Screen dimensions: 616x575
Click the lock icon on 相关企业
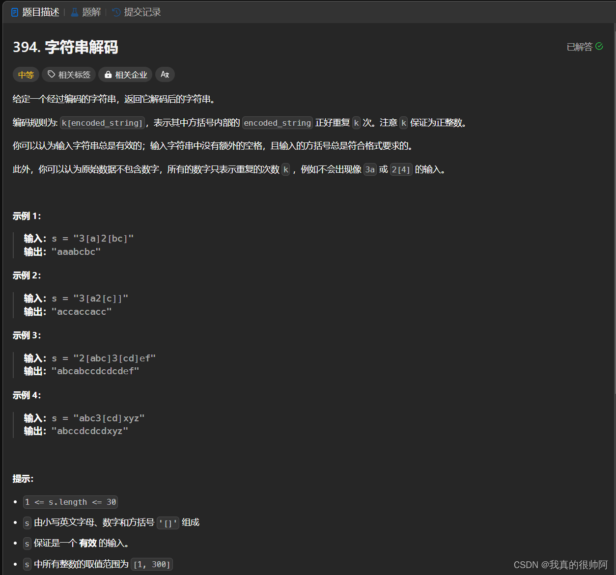[108, 74]
